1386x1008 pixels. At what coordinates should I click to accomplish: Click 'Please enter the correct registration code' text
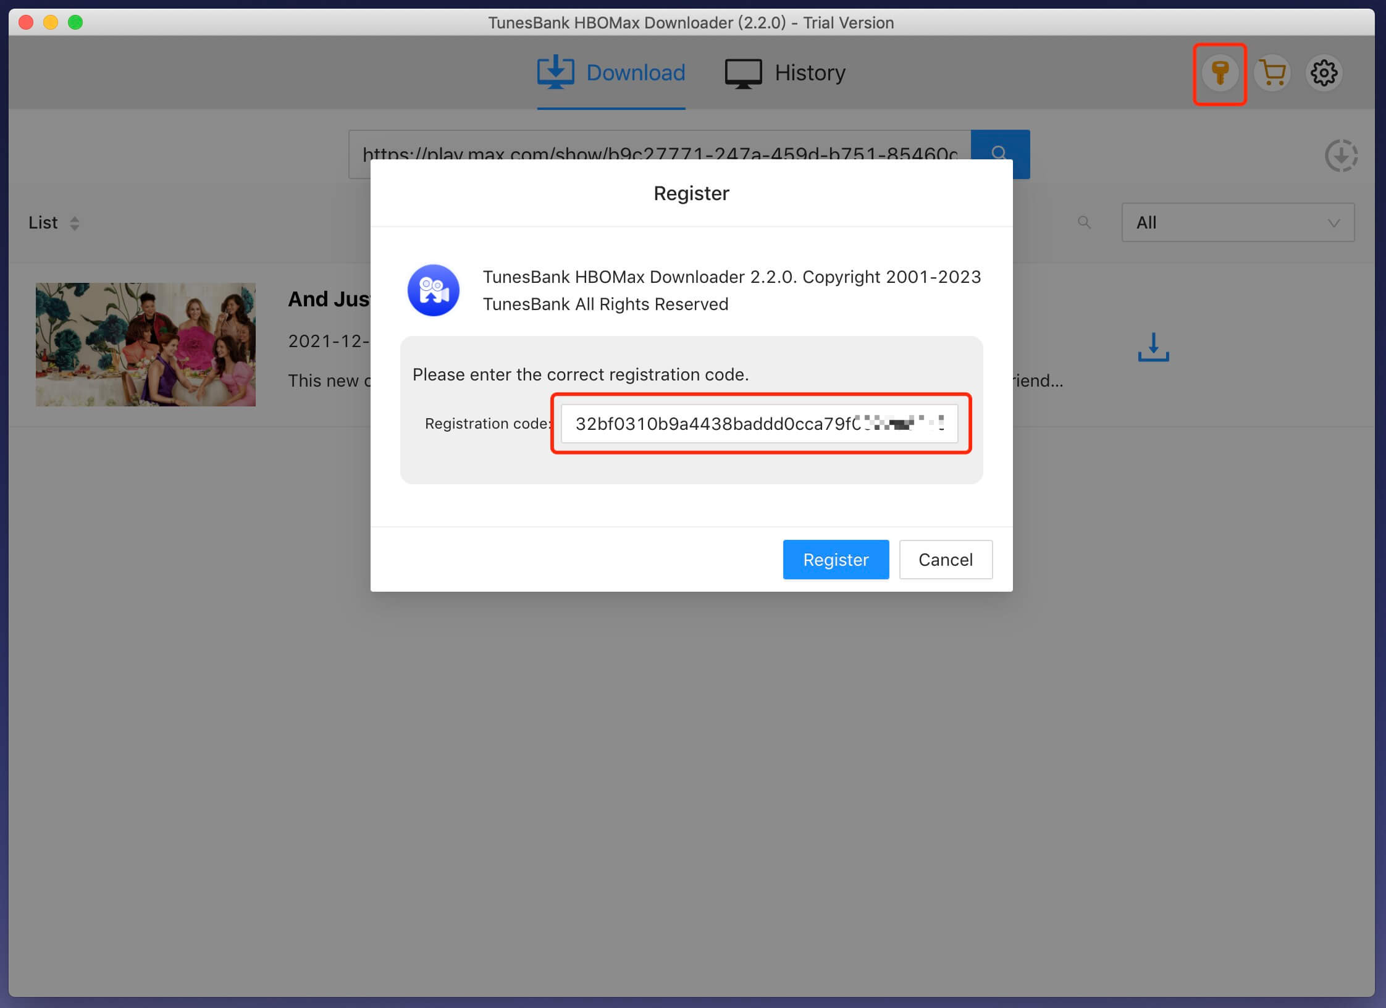(x=581, y=374)
